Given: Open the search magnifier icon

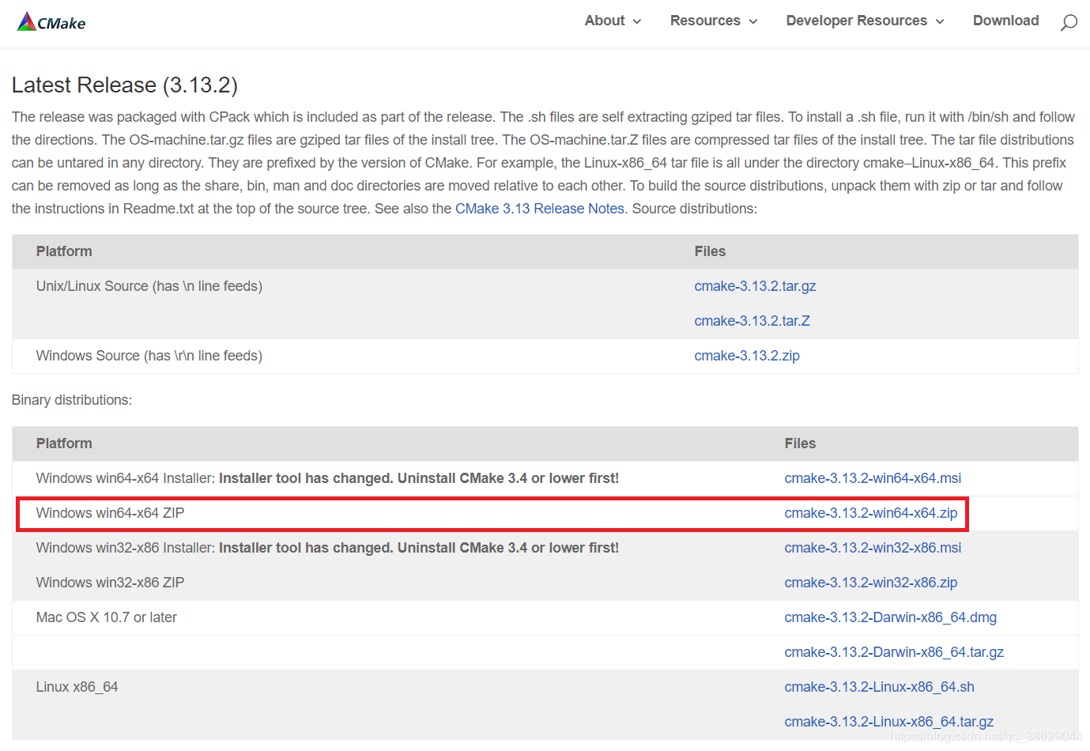Looking at the screenshot, I should click(x=1069, y=22).
